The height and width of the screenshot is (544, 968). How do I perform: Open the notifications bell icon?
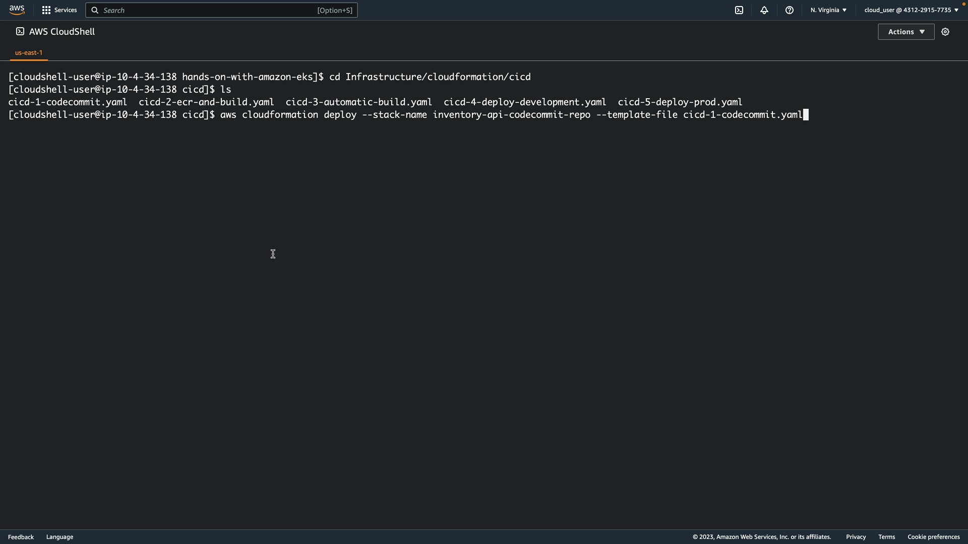764,10
